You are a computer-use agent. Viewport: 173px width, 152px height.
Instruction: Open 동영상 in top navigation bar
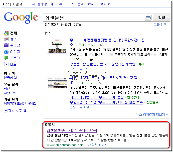point(42,4)
